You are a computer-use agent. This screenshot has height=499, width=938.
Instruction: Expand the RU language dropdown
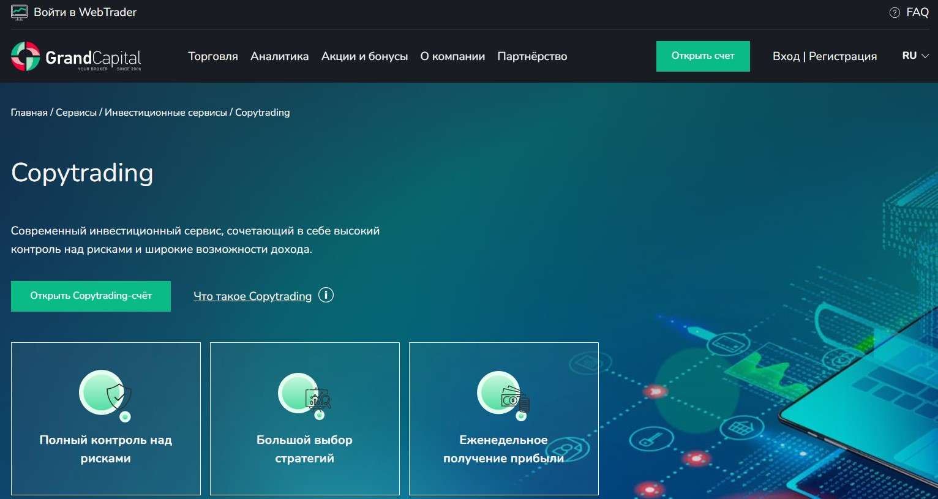(x=915, y=56)
